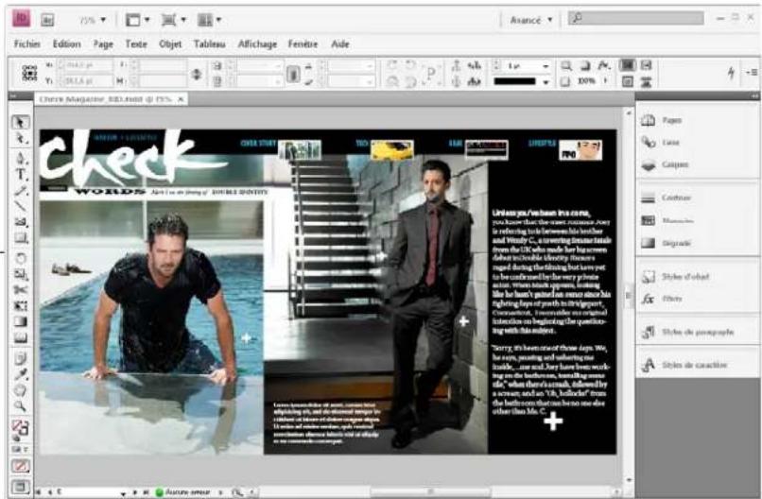Open the page number dropdown at bottom
Image resolution: width=762 pixels, height=499 pixels.
coord(123,493)
